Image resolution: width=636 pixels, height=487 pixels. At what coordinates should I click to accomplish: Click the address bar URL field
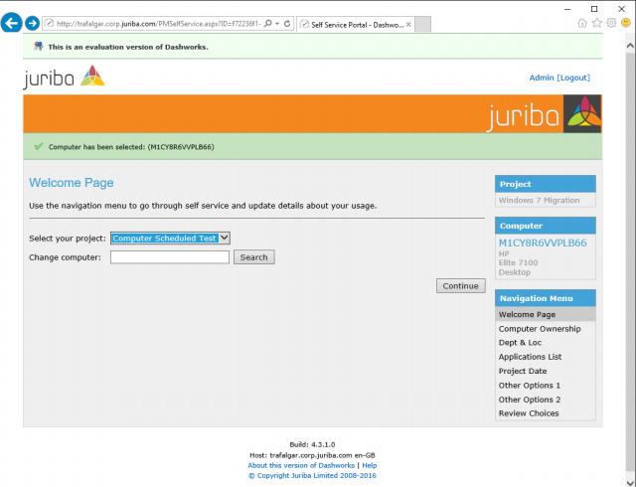tap(158, 24)
